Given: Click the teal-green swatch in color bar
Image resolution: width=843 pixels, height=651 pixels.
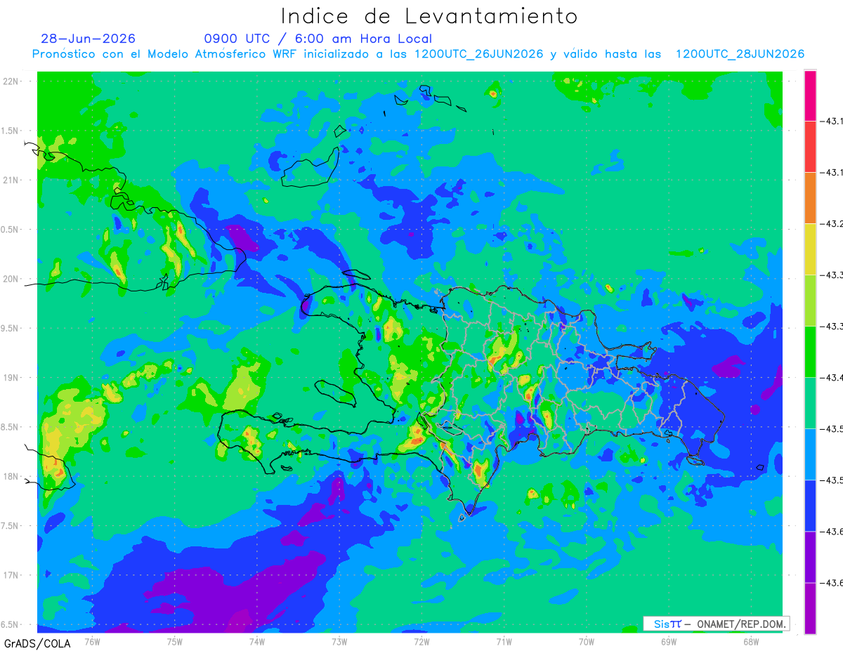Looking at the screenshot, I should [810, 403].
